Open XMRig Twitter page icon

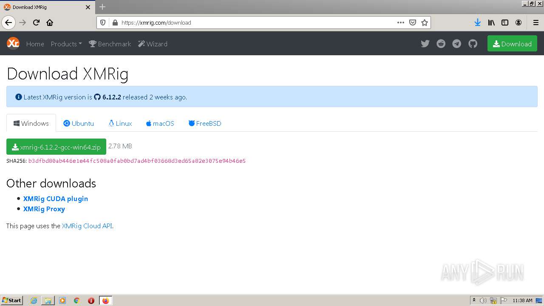coord(425,44)
